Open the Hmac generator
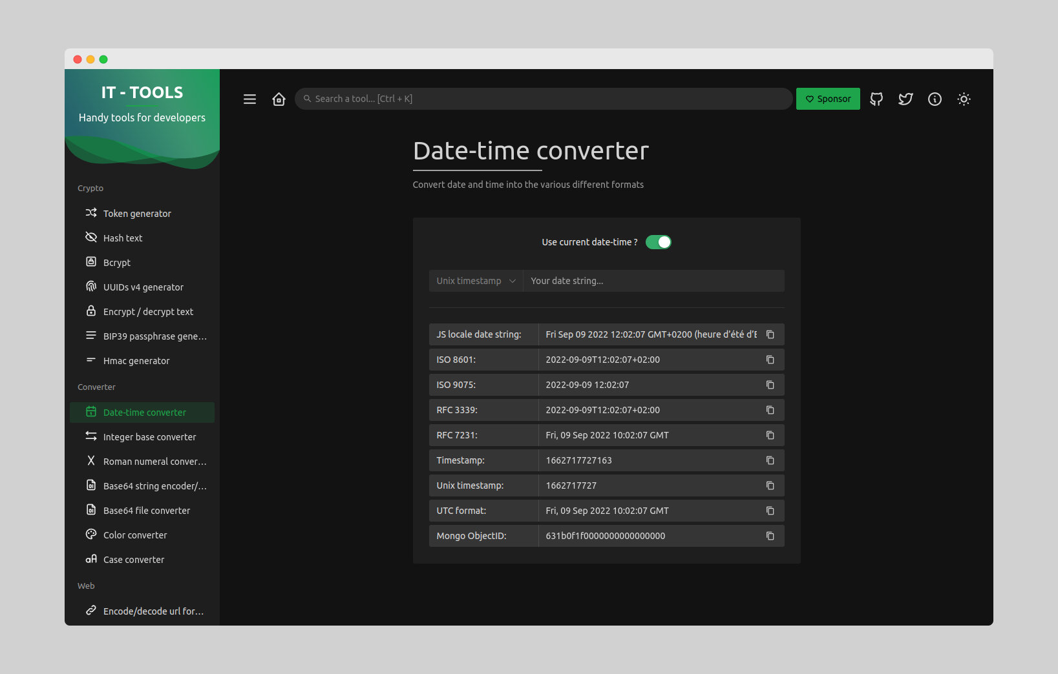The width and height of the screenshot is (1058, 674). pos(136,360)
